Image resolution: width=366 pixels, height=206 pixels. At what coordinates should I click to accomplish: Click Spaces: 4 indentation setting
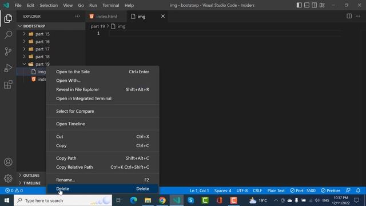pyautogui.click(x=222, y=191)
